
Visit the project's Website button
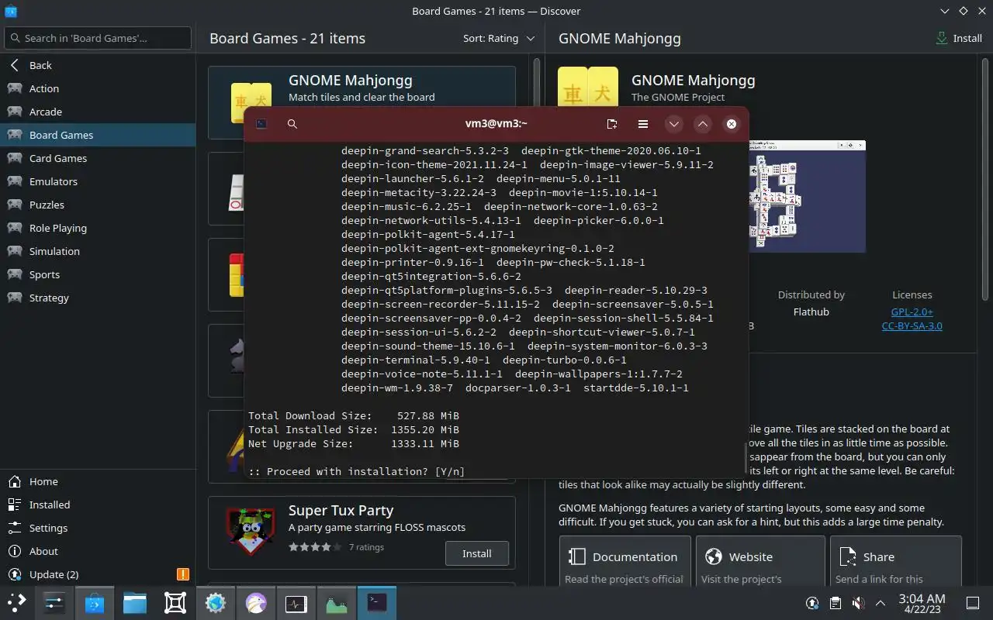760,561
